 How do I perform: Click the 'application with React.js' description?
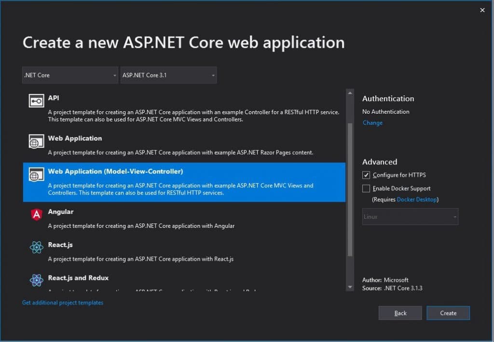click(x=141, y=259)
